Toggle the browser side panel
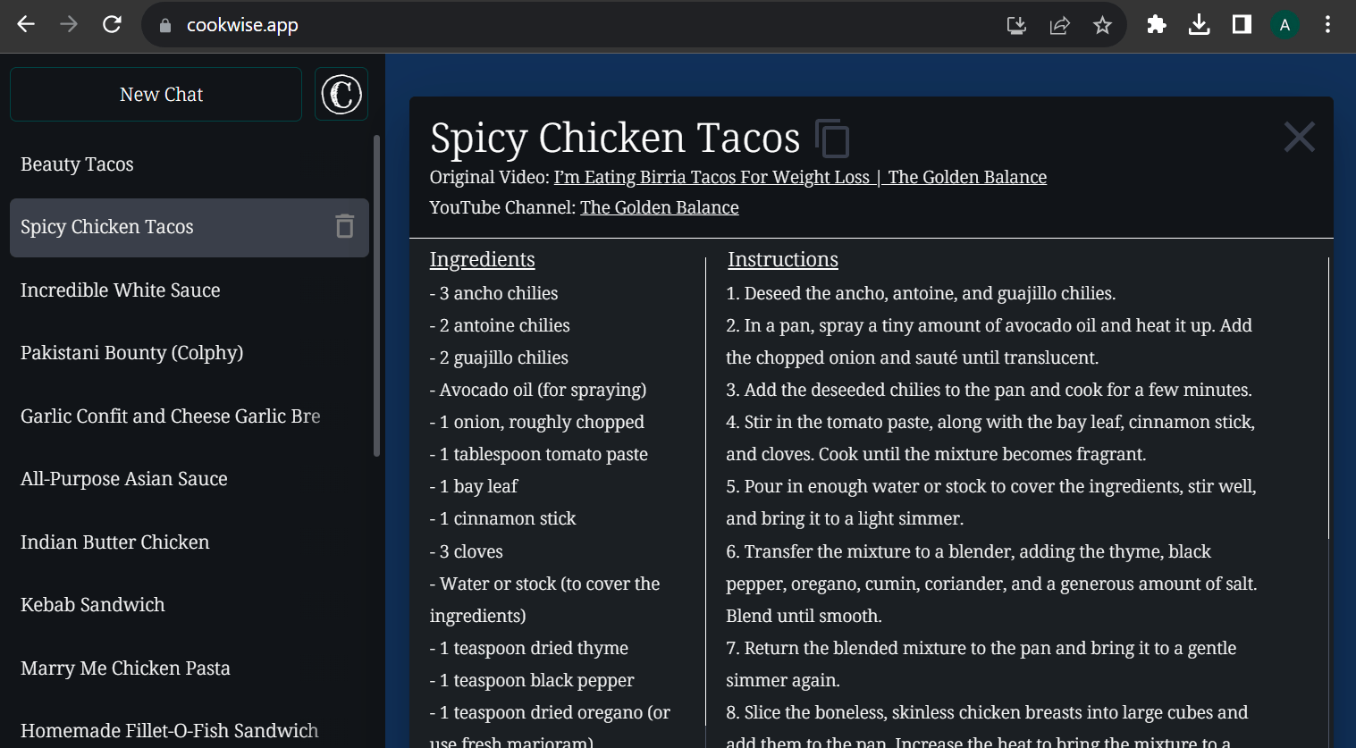Screen dimensions: 1356x748 1242,25
